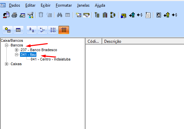Click the hammer and tools icon
184x129 pixels.
tap(30, 15)
